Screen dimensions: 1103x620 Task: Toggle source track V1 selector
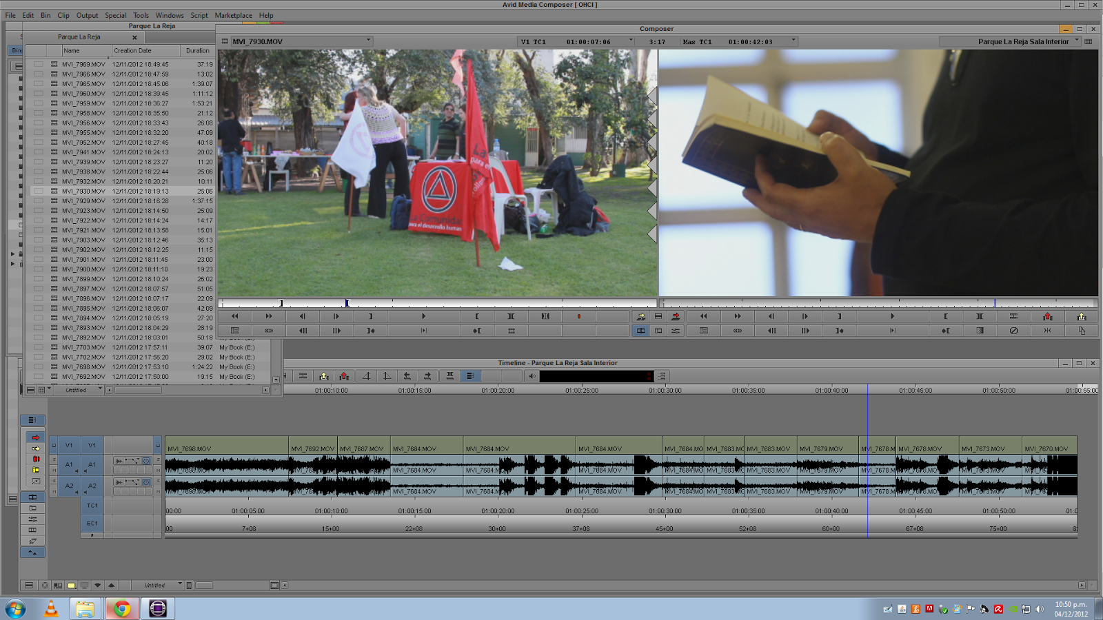[69, 445]
